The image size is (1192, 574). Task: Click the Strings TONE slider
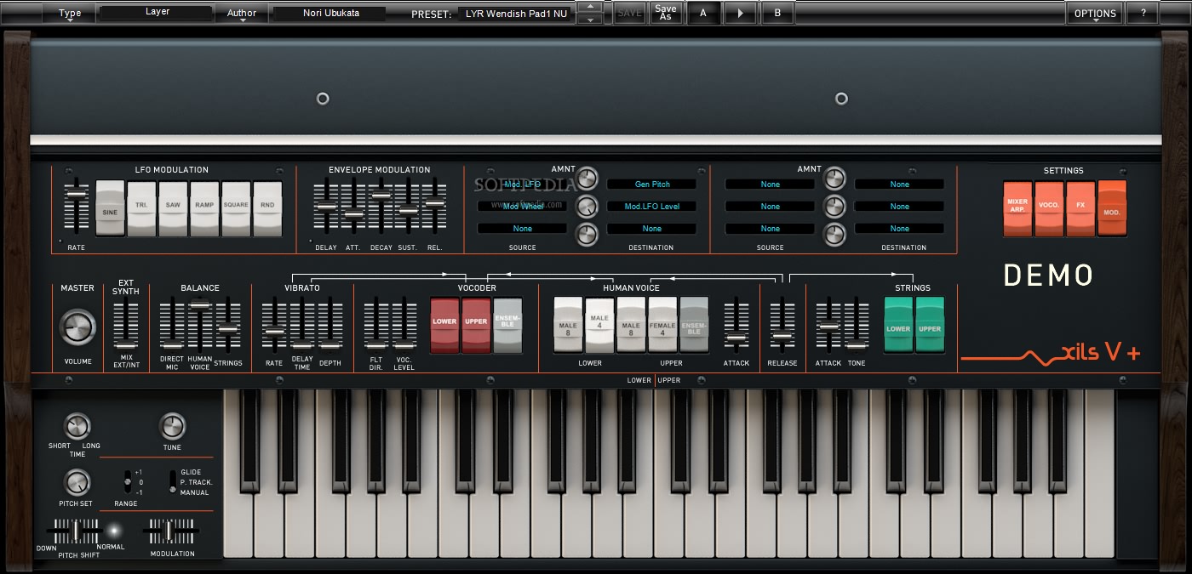[x=857, y=324]
